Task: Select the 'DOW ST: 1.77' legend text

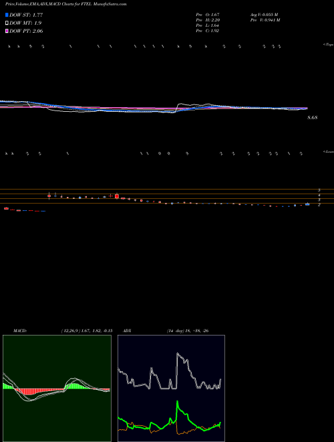Action: point(26,15)
